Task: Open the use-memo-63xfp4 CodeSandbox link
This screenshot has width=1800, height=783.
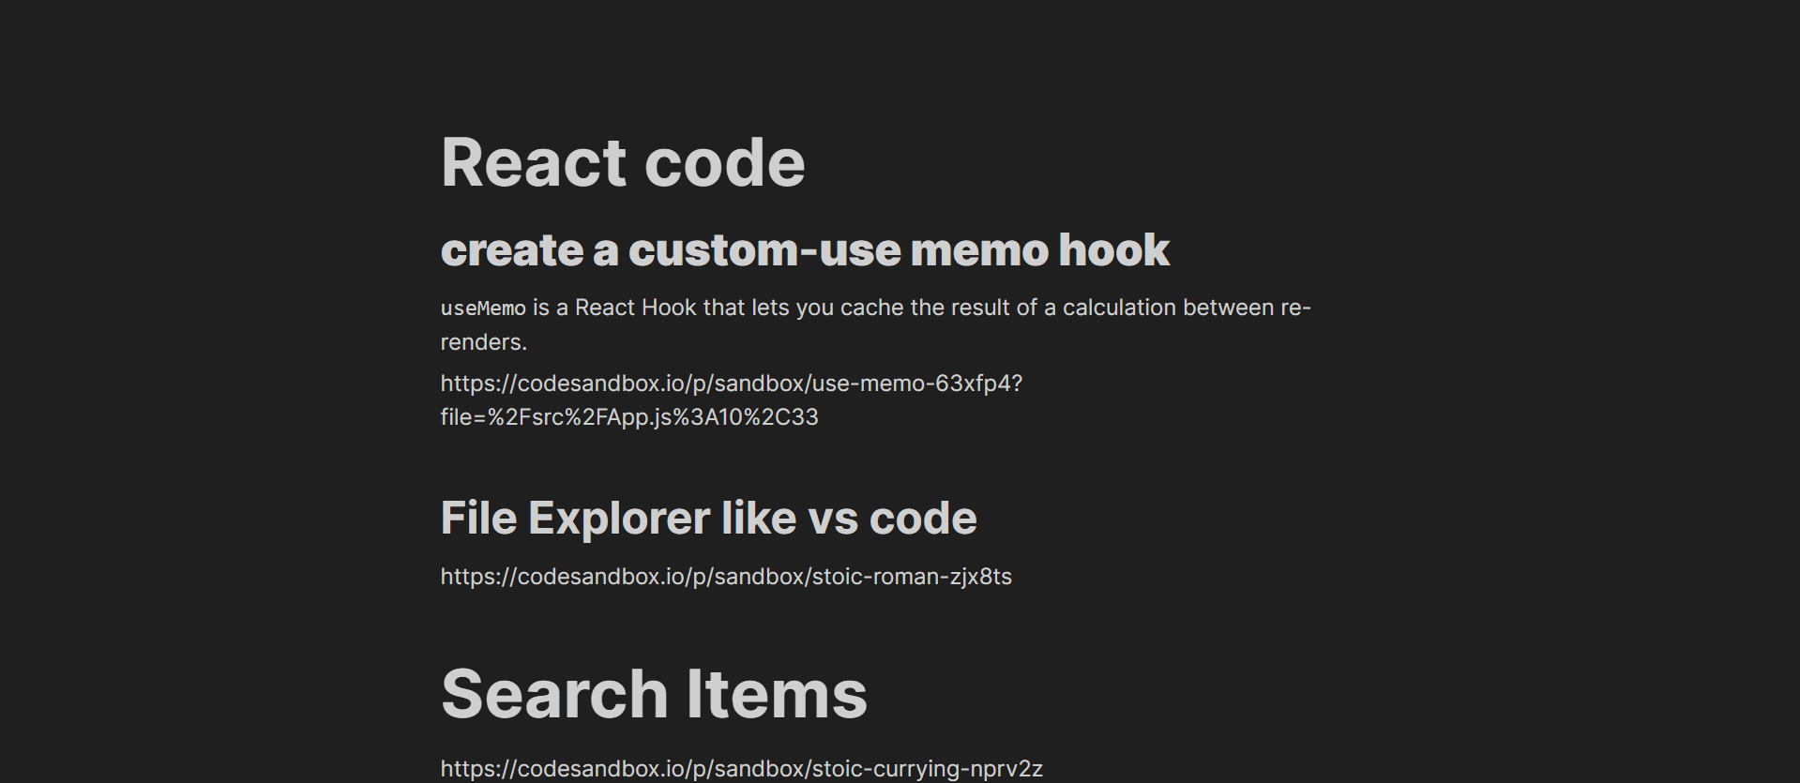Action: (x=731, y=384)
